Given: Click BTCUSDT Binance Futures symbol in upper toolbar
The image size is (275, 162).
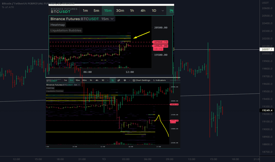Looking at the screenshot, I should (x=64, y=11).
